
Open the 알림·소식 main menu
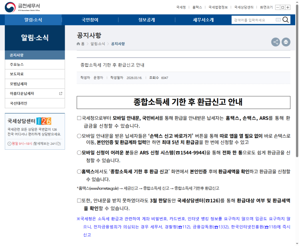pyautogui.click(x=33, y=20)
